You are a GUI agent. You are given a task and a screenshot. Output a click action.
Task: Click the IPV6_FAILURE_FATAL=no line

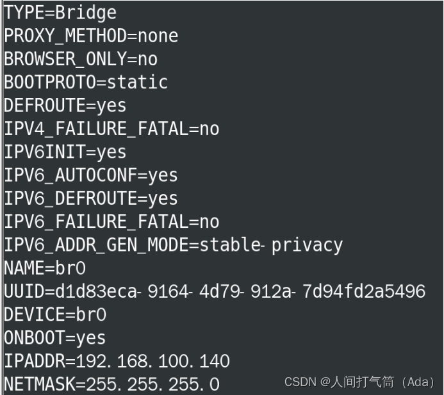111,222
